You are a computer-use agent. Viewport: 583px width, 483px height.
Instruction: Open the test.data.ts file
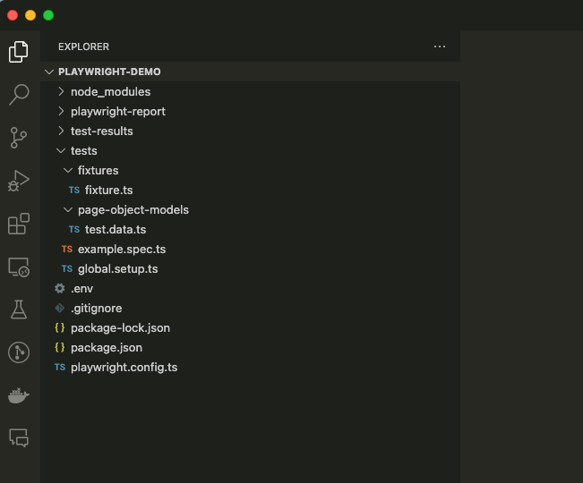click(116, 230)
